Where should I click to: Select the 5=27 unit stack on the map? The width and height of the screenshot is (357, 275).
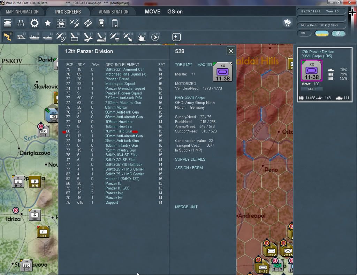(x=263, y=267)
